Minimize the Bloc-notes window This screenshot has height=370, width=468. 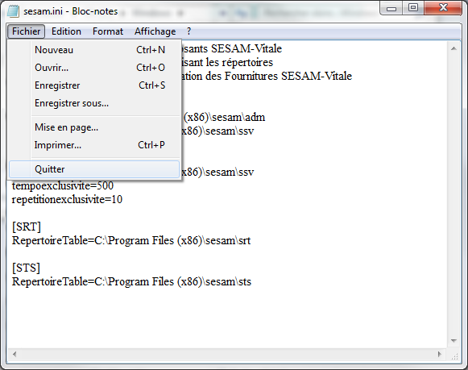391,8
